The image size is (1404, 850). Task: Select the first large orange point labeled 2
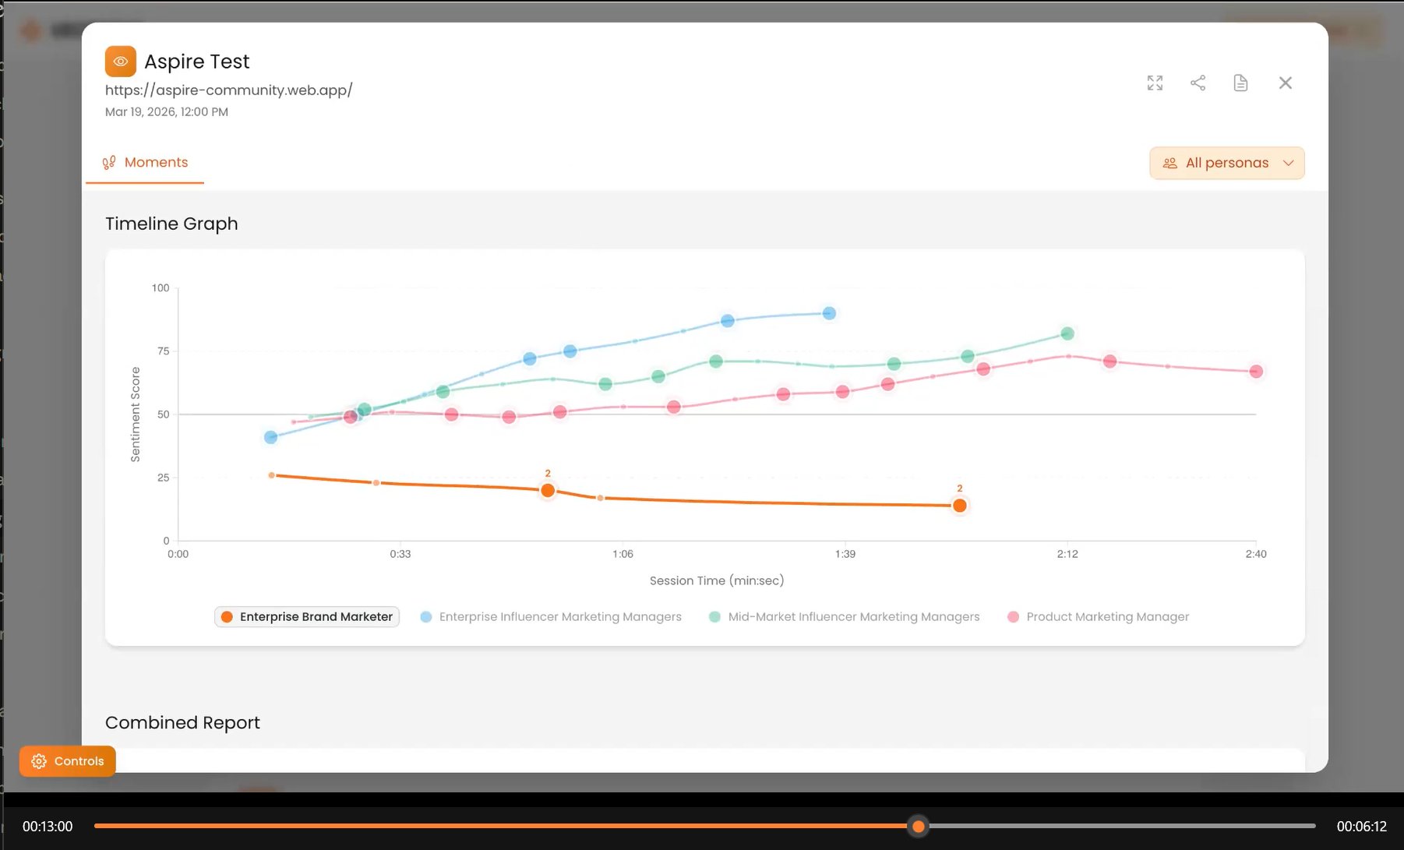point(548,490)
